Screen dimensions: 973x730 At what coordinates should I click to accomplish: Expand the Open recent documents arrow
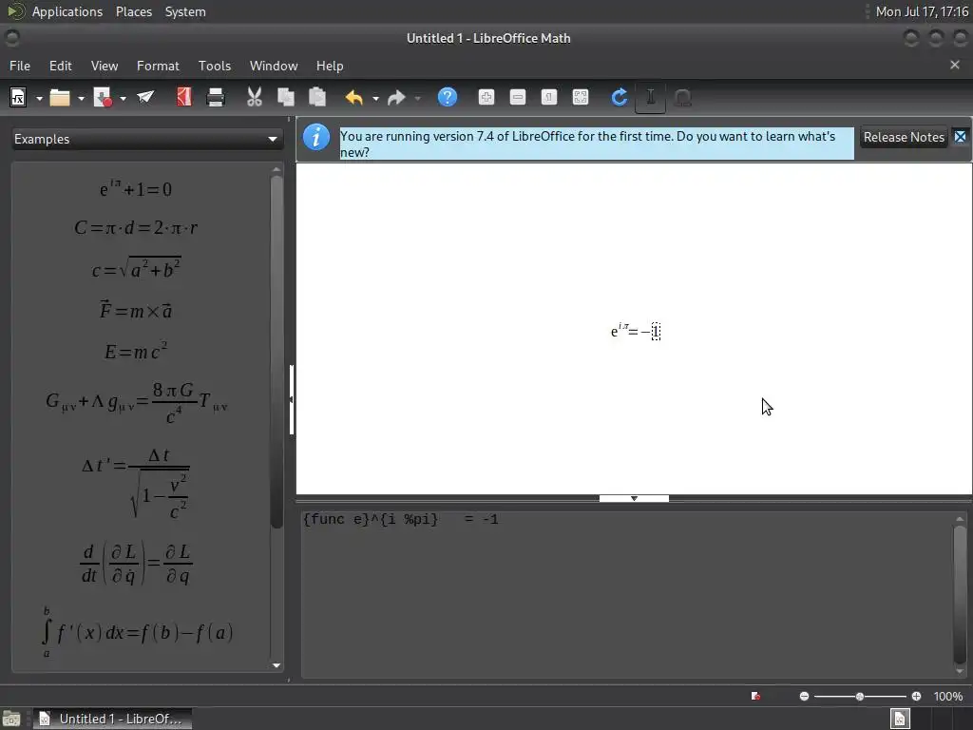(81, 98)
